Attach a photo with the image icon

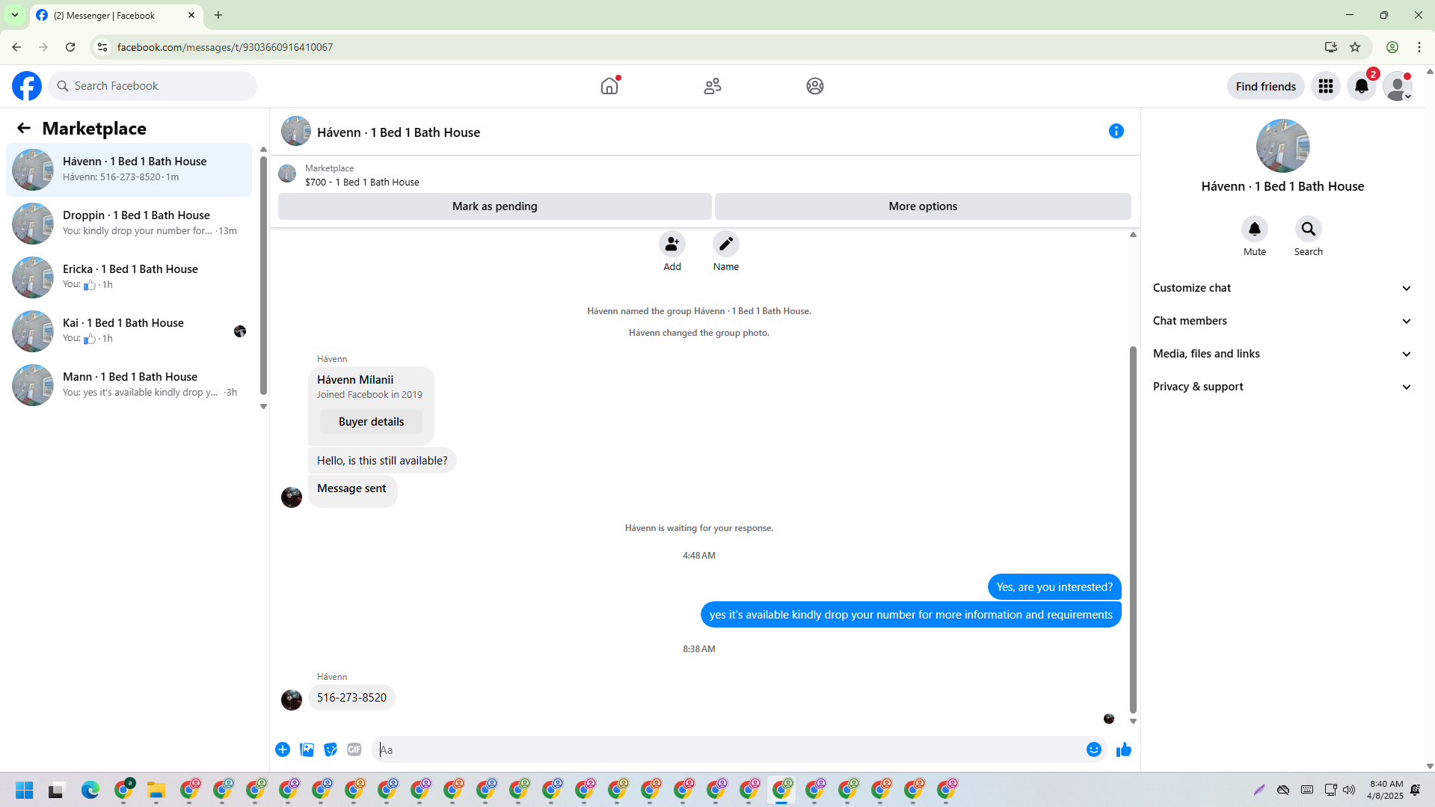[x=307, y=749]
